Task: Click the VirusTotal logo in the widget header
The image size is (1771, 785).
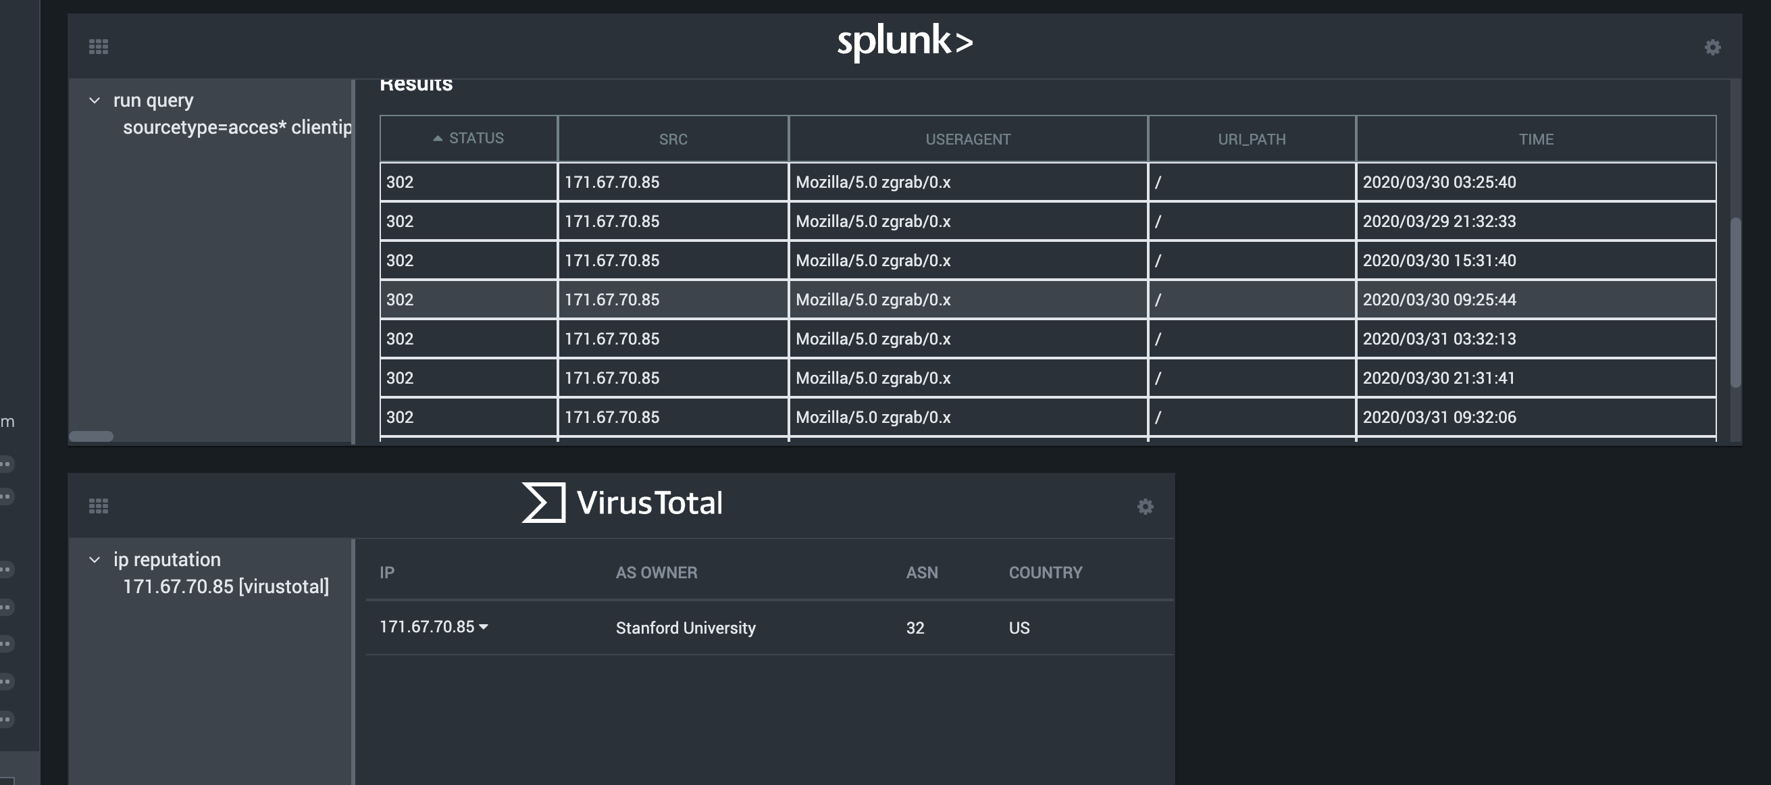Action: (x=622, y=503)
